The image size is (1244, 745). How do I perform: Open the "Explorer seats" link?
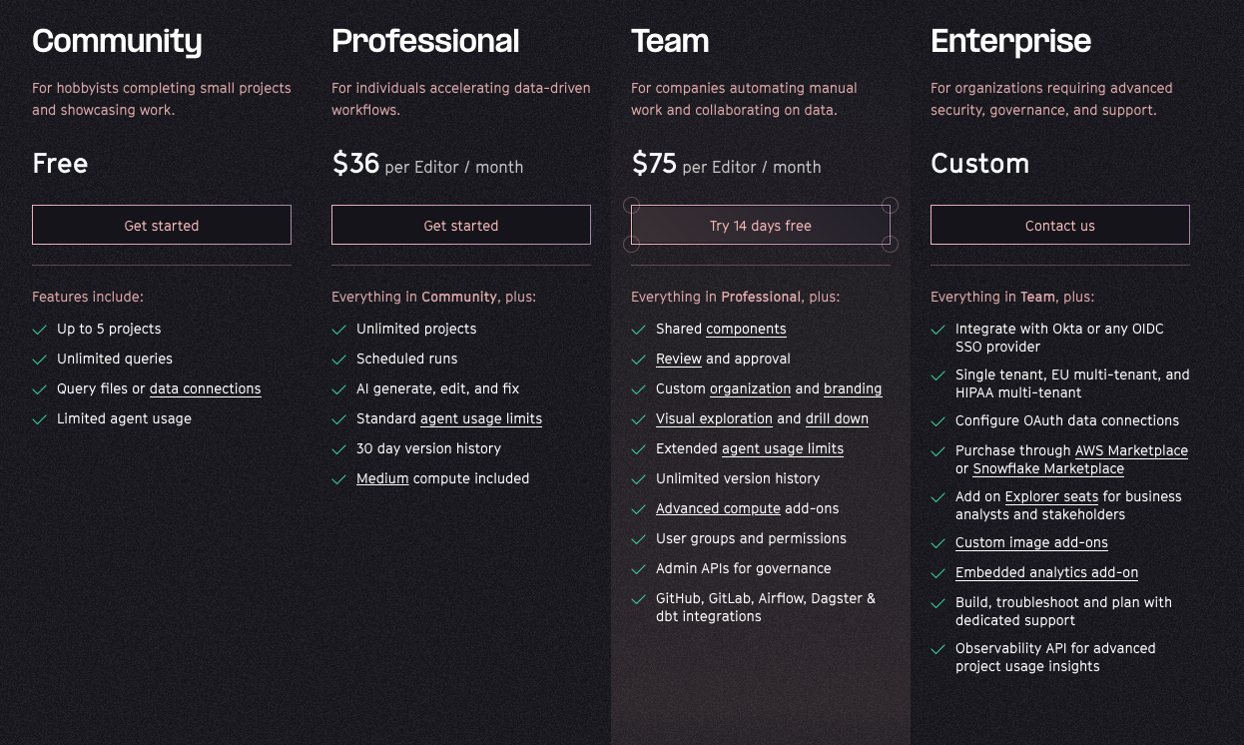pyautogui.click(x=1053, y=496)
